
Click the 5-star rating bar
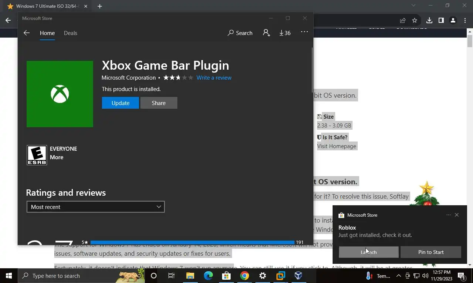[192, 242]
